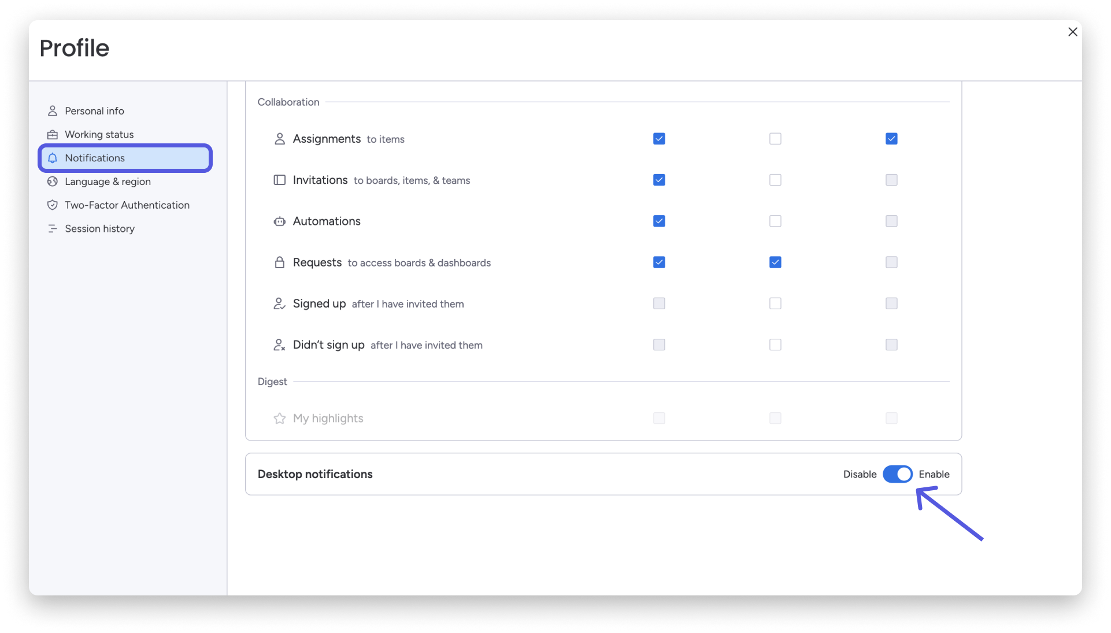
Task: Click the person-check icon next to Signed up
Action: 280,303
